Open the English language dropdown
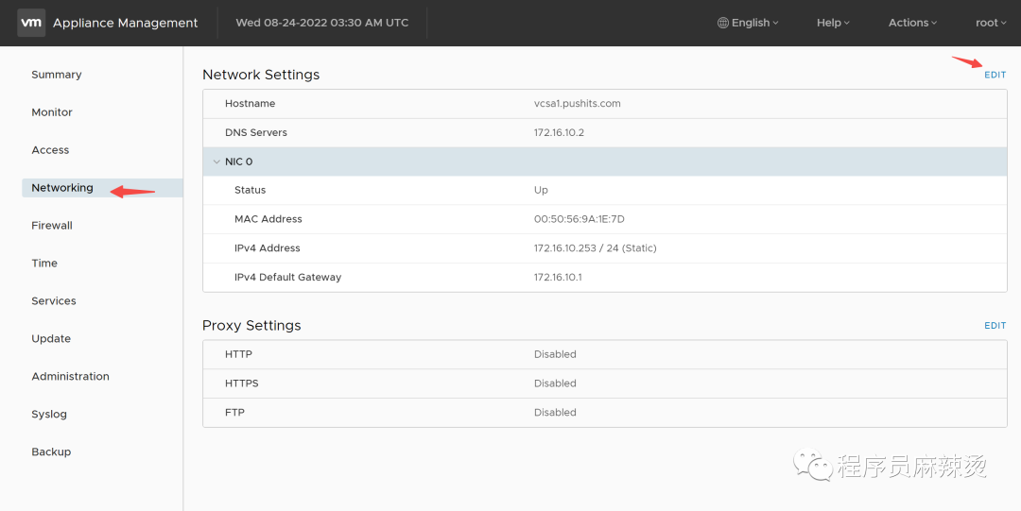1021x511 pixels. [748, 23]
